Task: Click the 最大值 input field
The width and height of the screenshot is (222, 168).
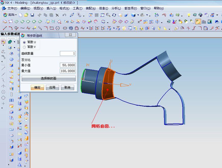Action: [68, 71]
